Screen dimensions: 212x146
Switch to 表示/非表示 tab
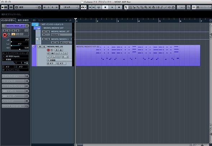(23, 20)
